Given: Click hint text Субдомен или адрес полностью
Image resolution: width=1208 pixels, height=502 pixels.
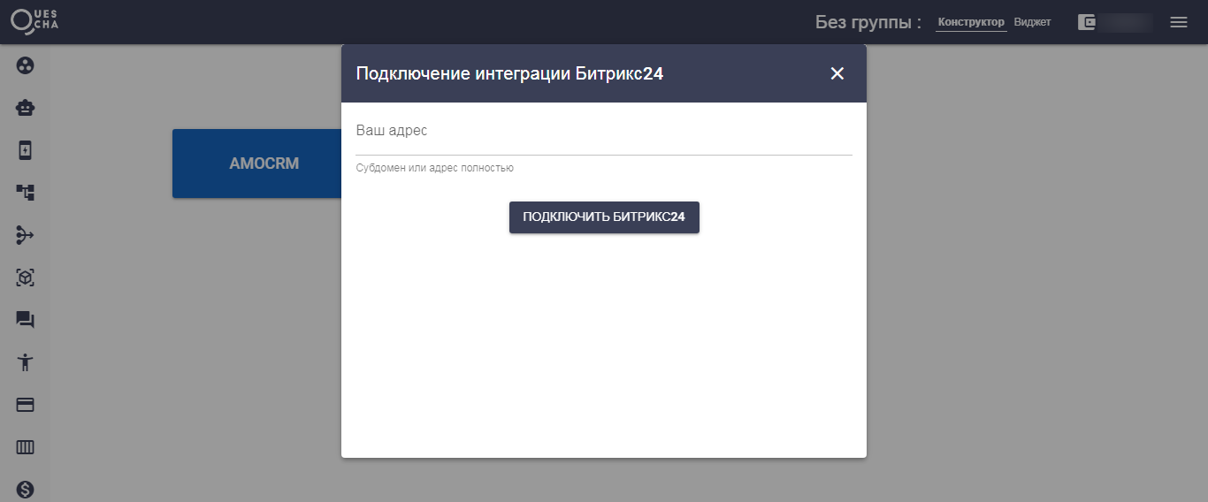Looking at the screenshot, I should click(x=434, y=168).
